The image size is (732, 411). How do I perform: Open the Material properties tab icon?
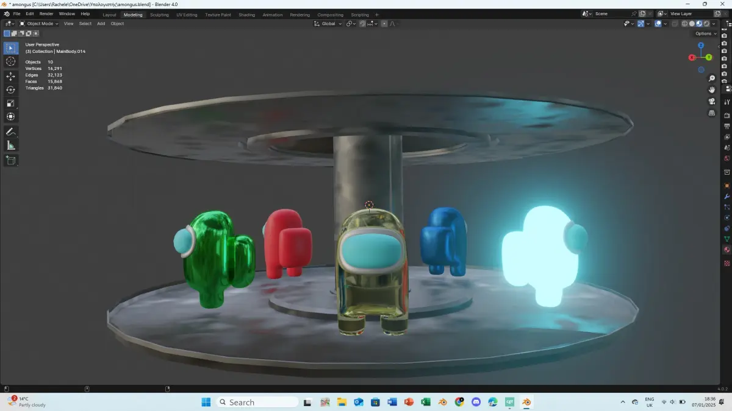727,250
